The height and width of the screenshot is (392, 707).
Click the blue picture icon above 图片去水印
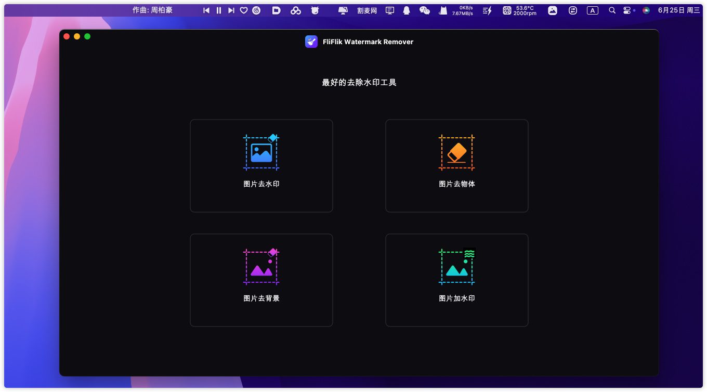(261, 152)
